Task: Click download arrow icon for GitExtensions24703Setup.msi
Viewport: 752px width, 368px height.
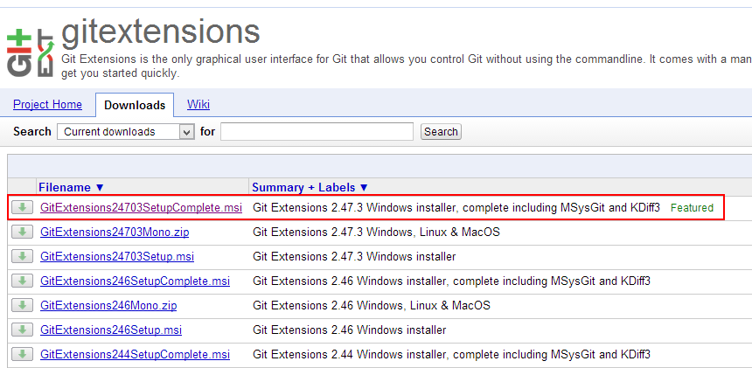Action: 22,256
